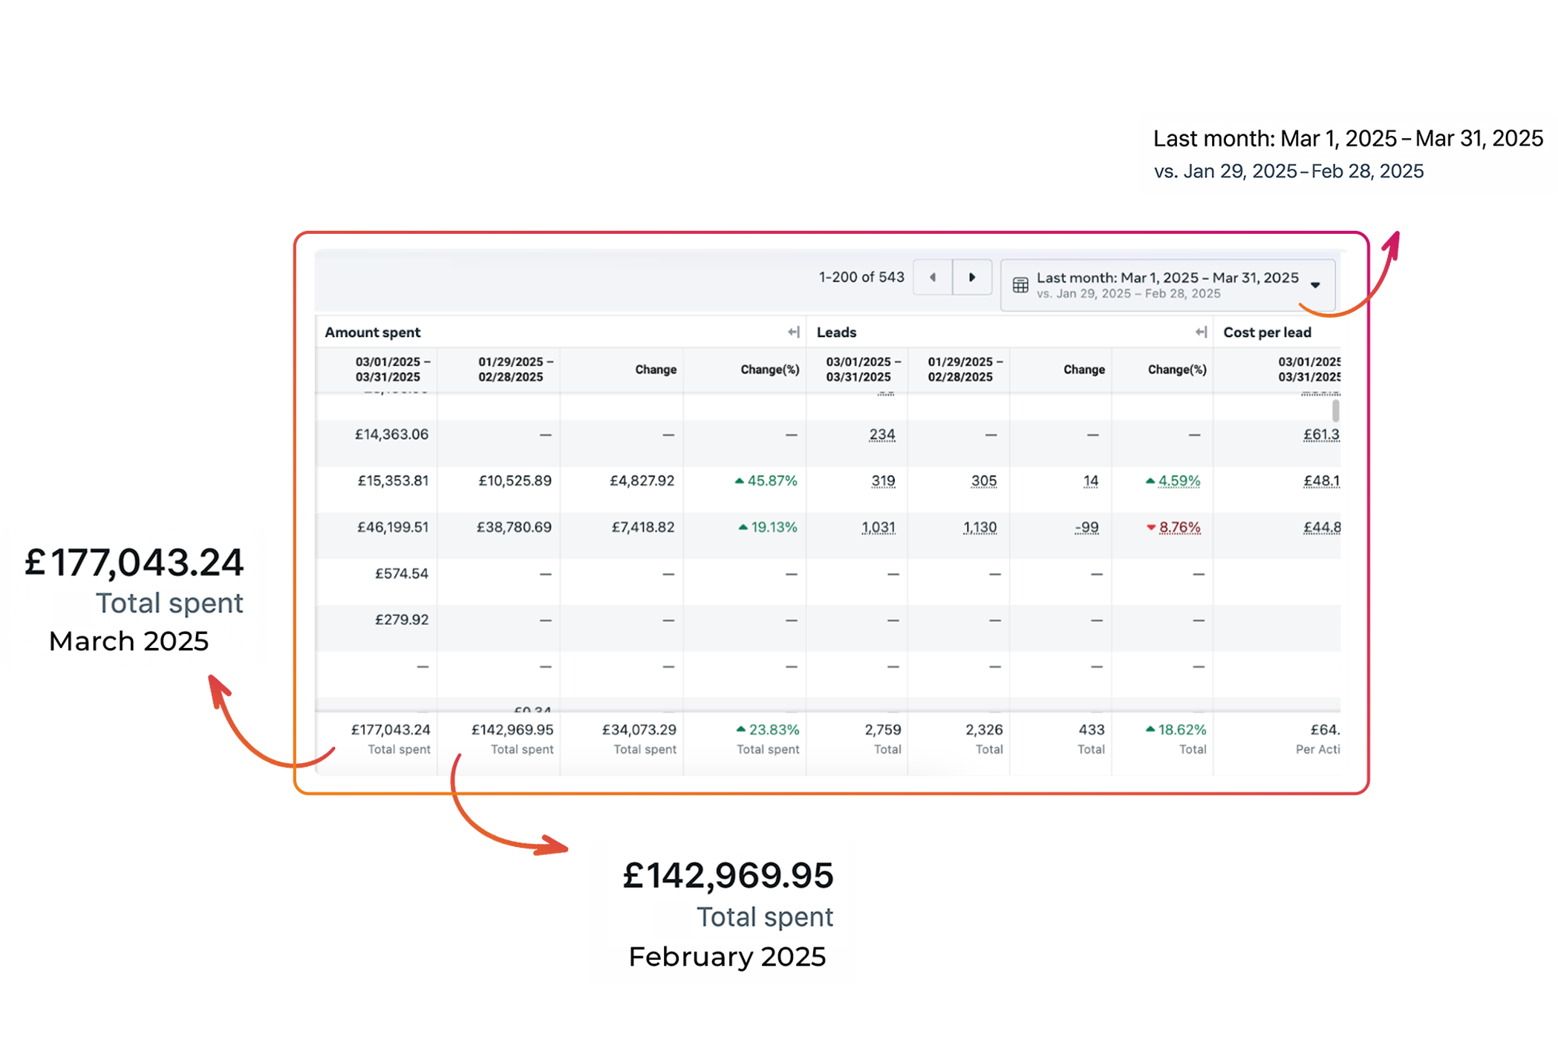Click the 1,031 leads value link
This screenshot has height=1063, width=1558.
879,528
